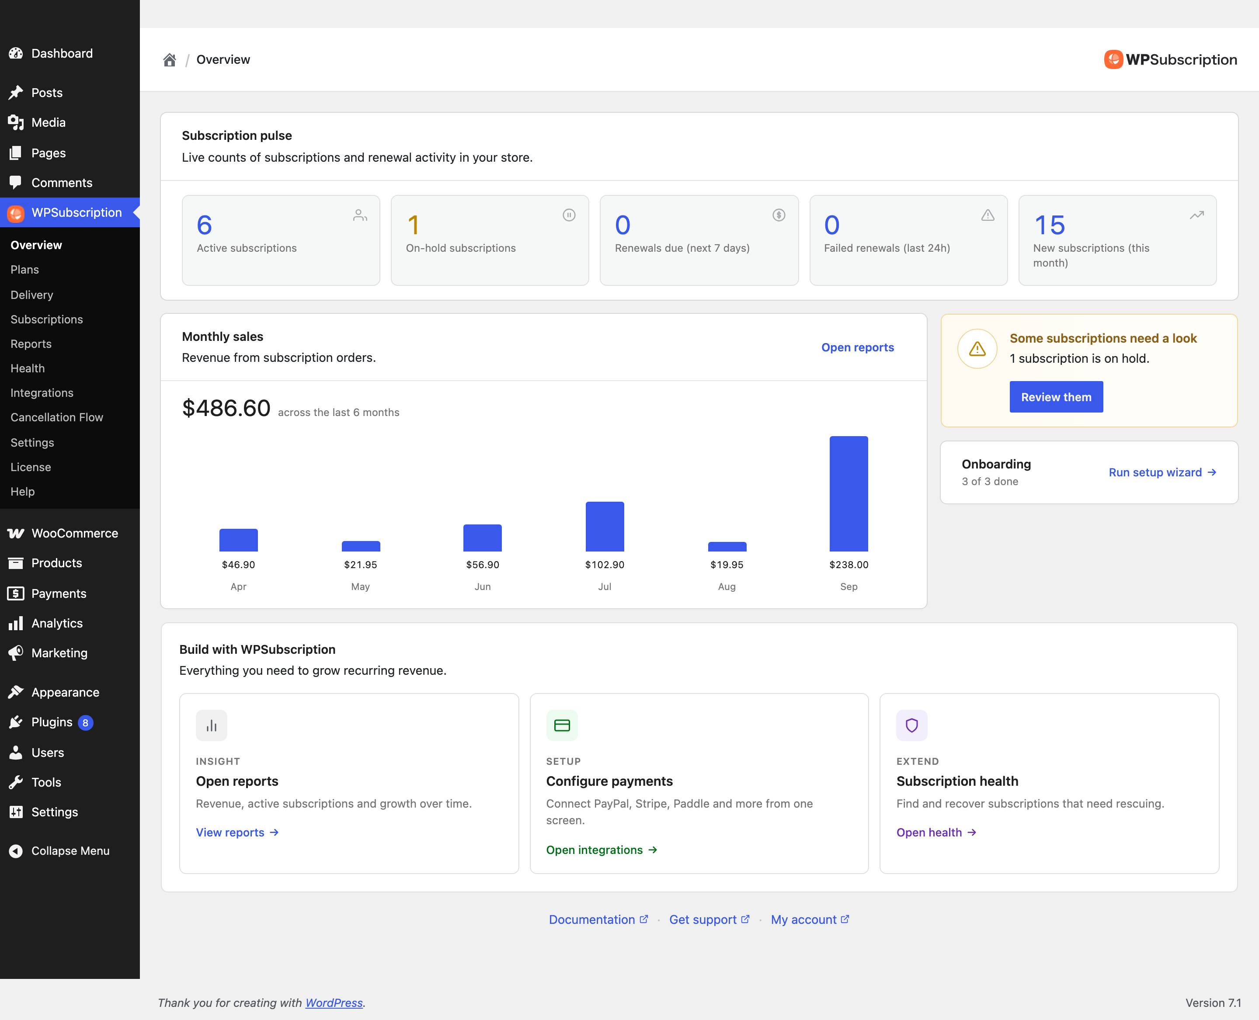This screenshot has height=1020, width=1259.
Task: Click the shield icon on Extend card
Action: click(911, 725)
